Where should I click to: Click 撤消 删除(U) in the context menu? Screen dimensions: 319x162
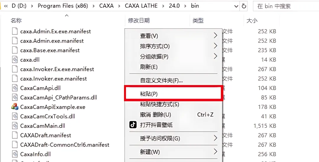click(155, 115)
